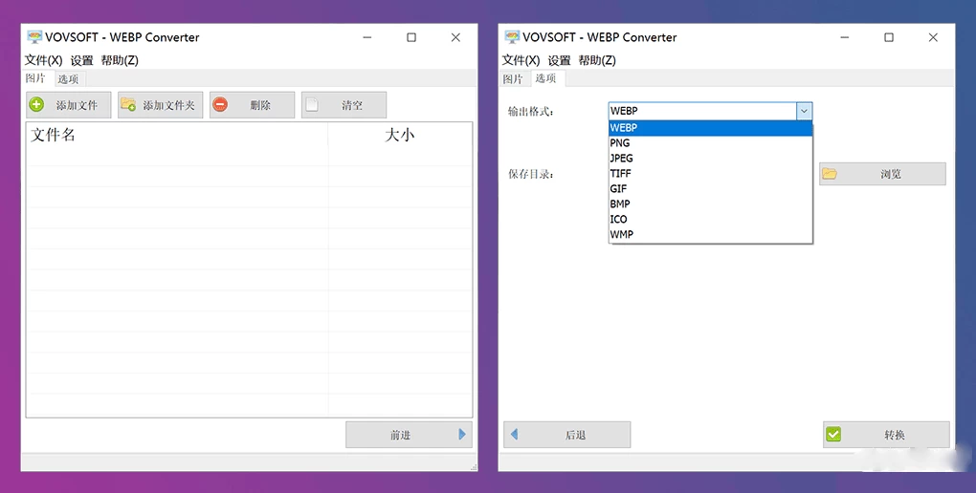Maximize the right WEBP Converter window

(x=889, y=37)
